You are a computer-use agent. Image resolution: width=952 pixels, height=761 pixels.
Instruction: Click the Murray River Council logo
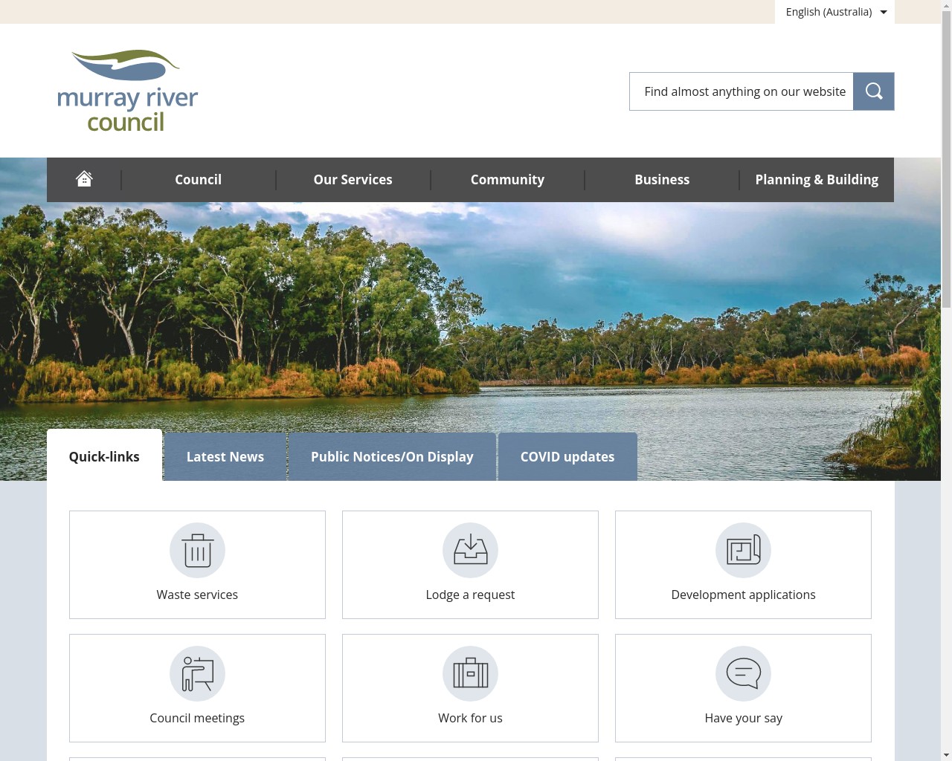click(127, 89)
